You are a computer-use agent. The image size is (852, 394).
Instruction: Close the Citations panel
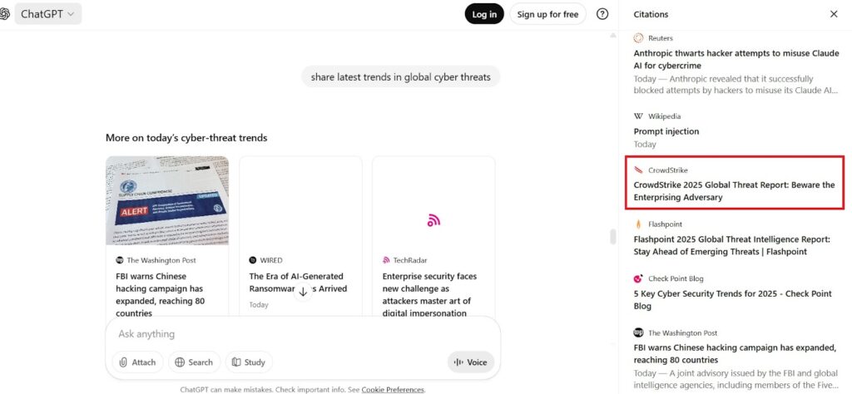(834, 14)
